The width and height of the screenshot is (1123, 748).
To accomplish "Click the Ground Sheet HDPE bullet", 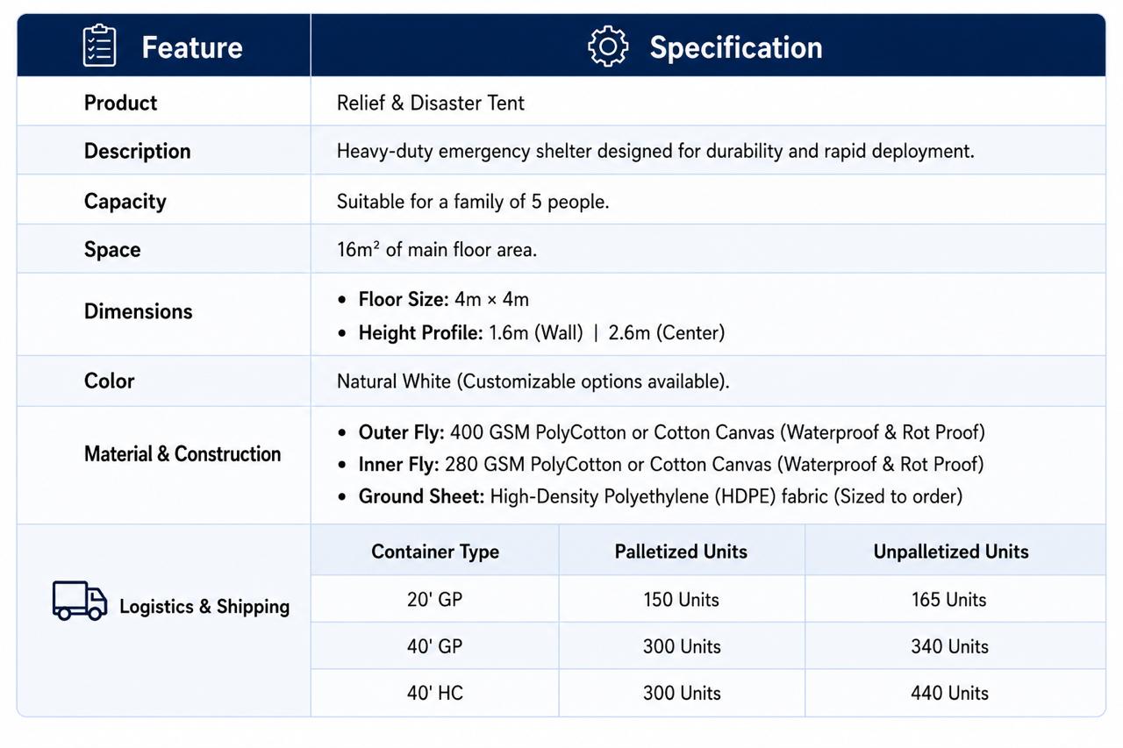I will point(650,496).
